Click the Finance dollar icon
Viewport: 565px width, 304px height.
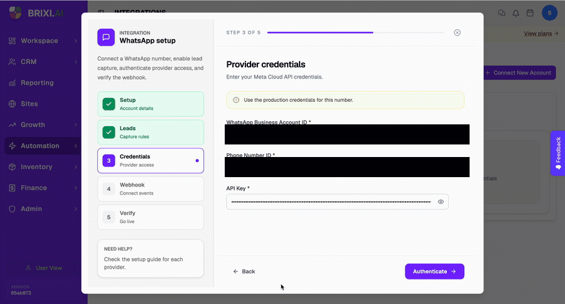13,188
